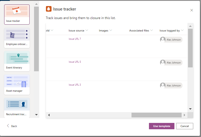
Task: Open the Recruitment tracker template
Action: pyautogui.click(x=17, y=107)
